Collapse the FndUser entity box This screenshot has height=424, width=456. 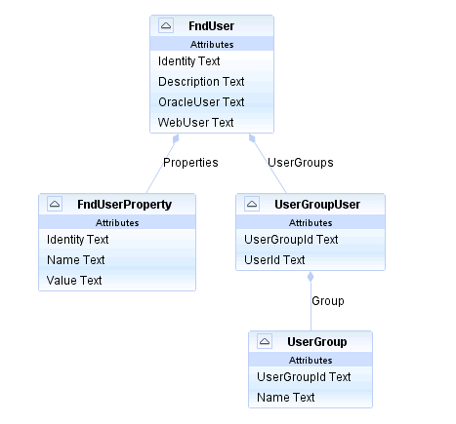coord(166,25)
